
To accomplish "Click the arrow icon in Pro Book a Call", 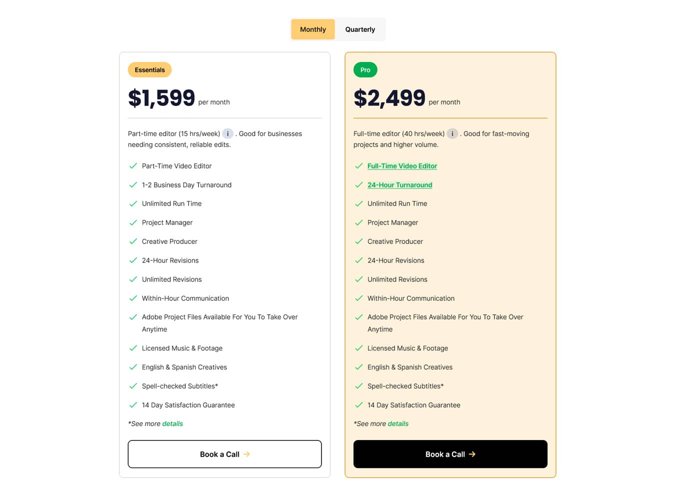I will (472, 454).
